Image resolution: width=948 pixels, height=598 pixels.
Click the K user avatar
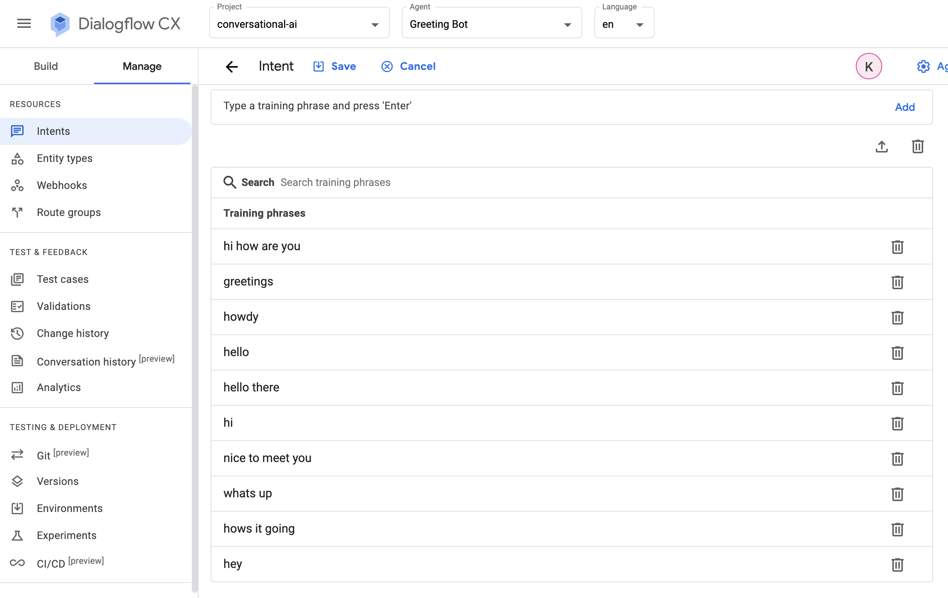[x=869, y=66]
